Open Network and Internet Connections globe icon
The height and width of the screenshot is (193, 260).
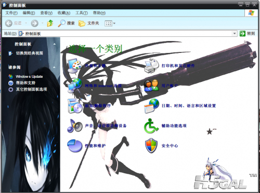(x=75, y=86)
